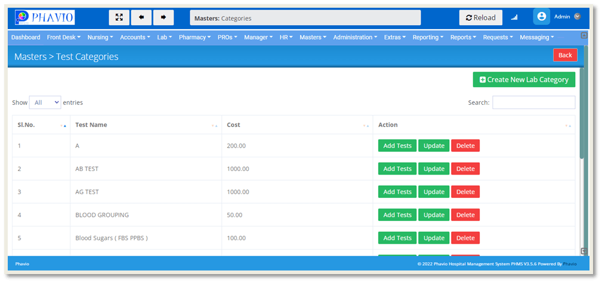The image size is (602, 283).
Task: Focus the Search input field
Action: 533,102
